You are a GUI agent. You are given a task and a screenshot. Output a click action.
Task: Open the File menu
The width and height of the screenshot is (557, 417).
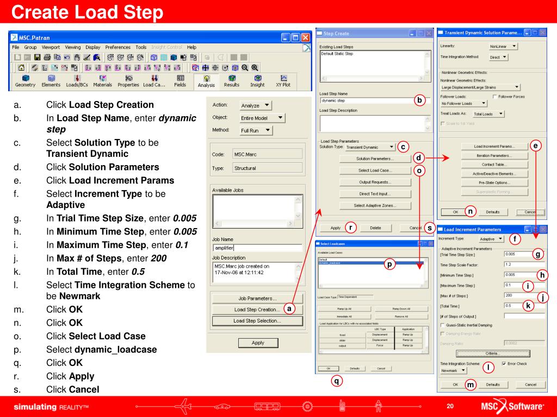[16, 47]
